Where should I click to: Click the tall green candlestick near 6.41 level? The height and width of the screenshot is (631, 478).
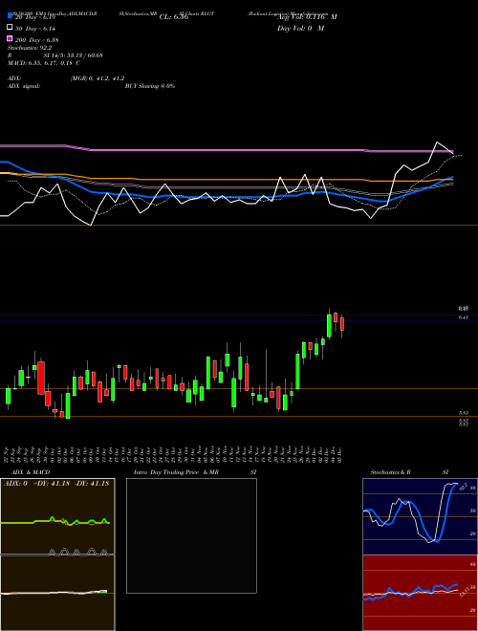click(x=329, y=326)
